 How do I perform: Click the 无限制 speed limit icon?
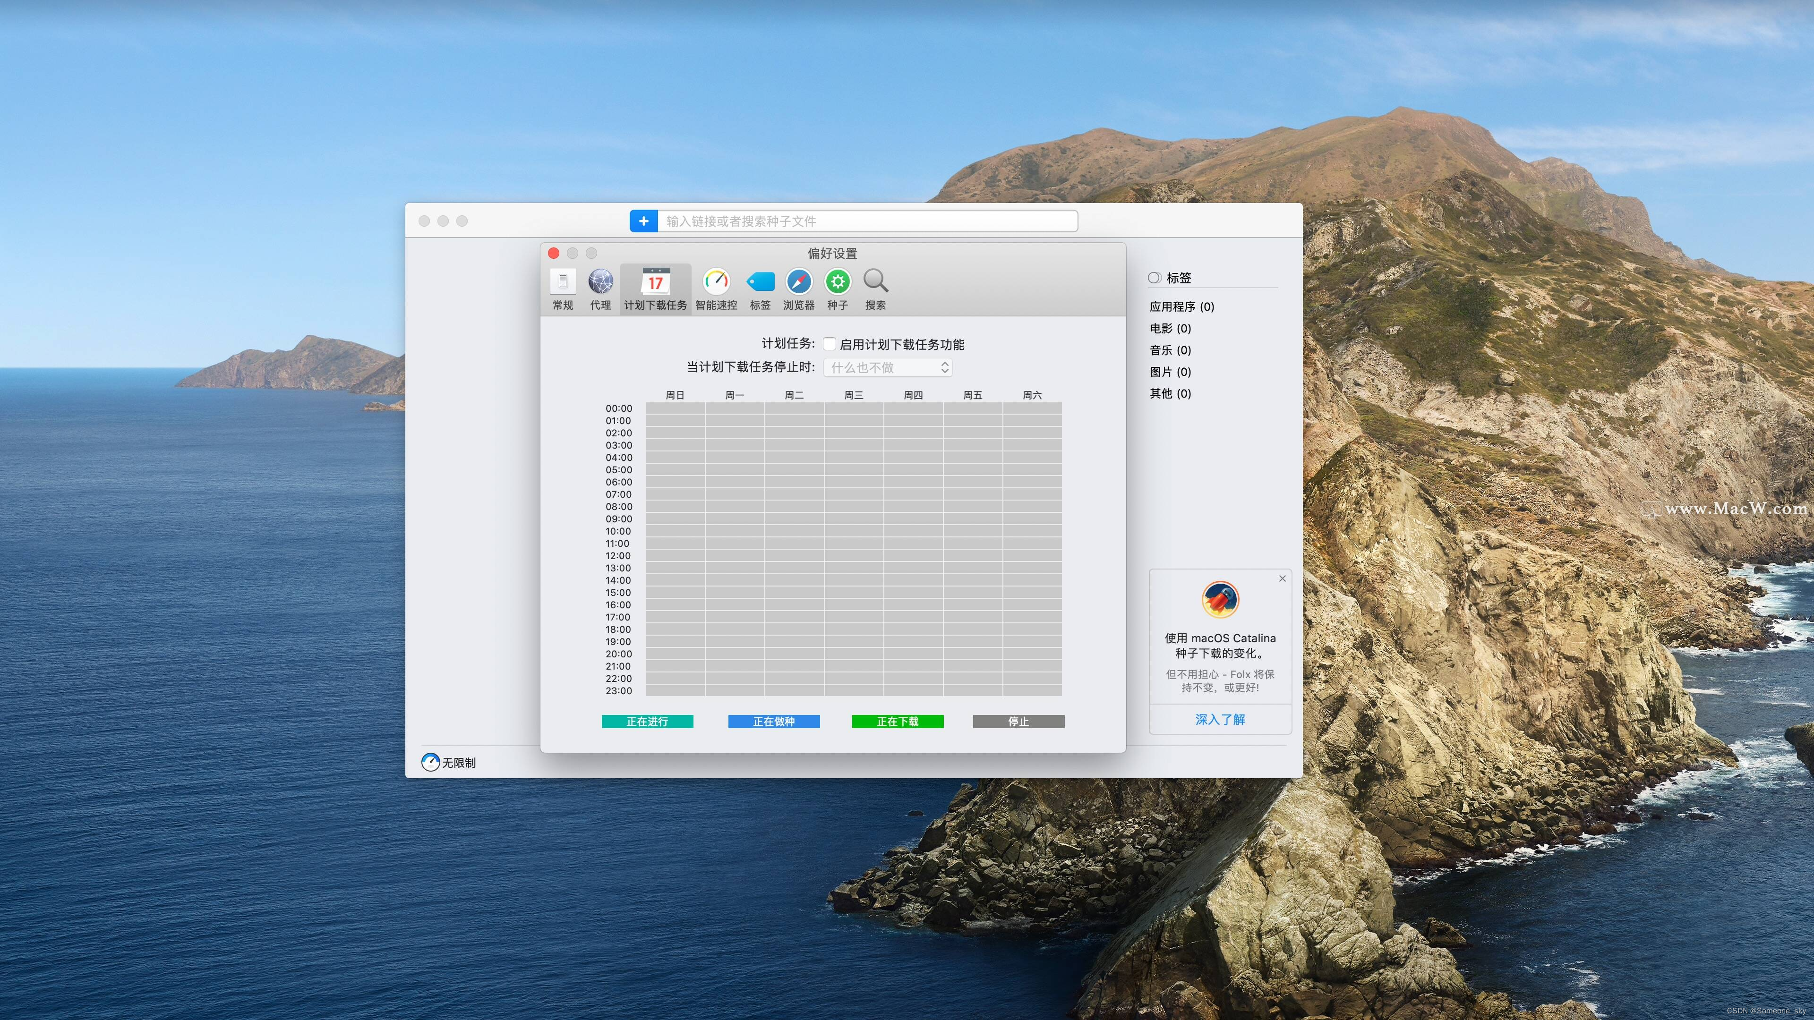pyautogui.click(x=430, y=762)
